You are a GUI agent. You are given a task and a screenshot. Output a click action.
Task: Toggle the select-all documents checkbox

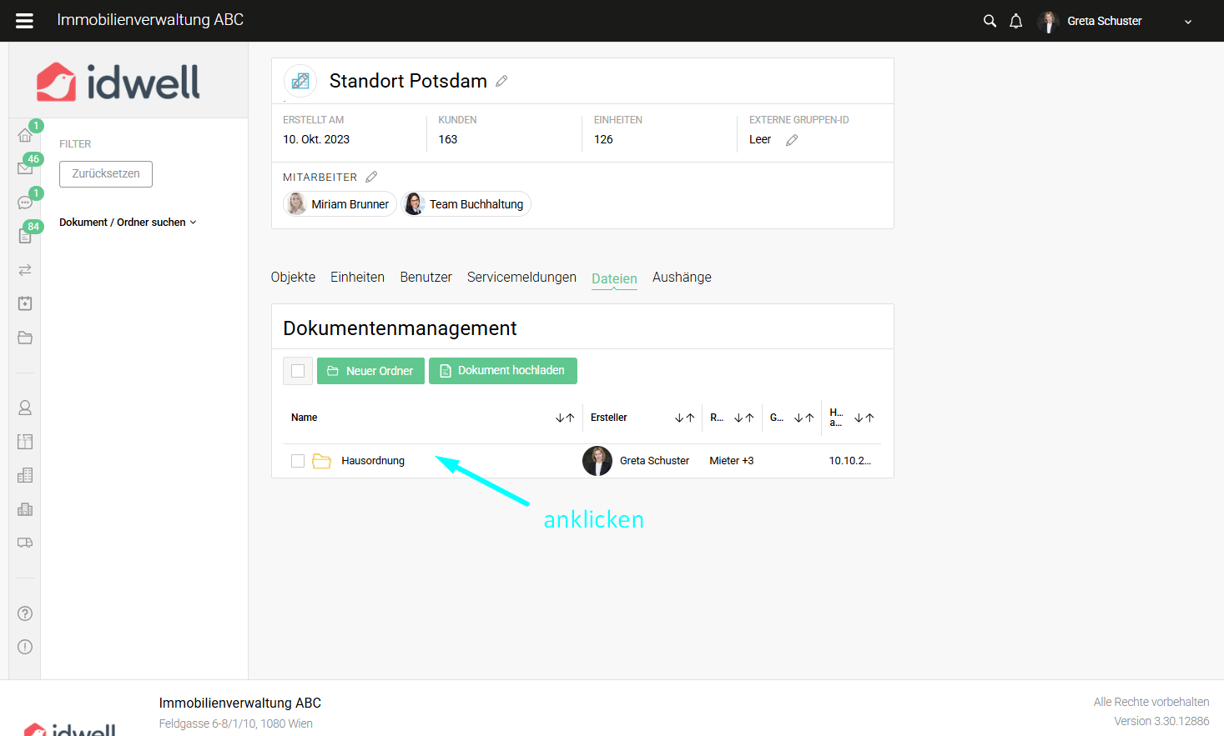[298, 371]
